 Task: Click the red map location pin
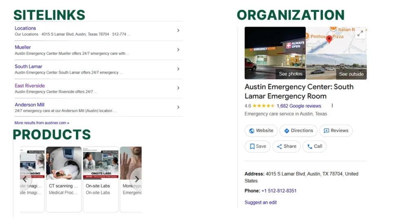(x=329, y=39)
